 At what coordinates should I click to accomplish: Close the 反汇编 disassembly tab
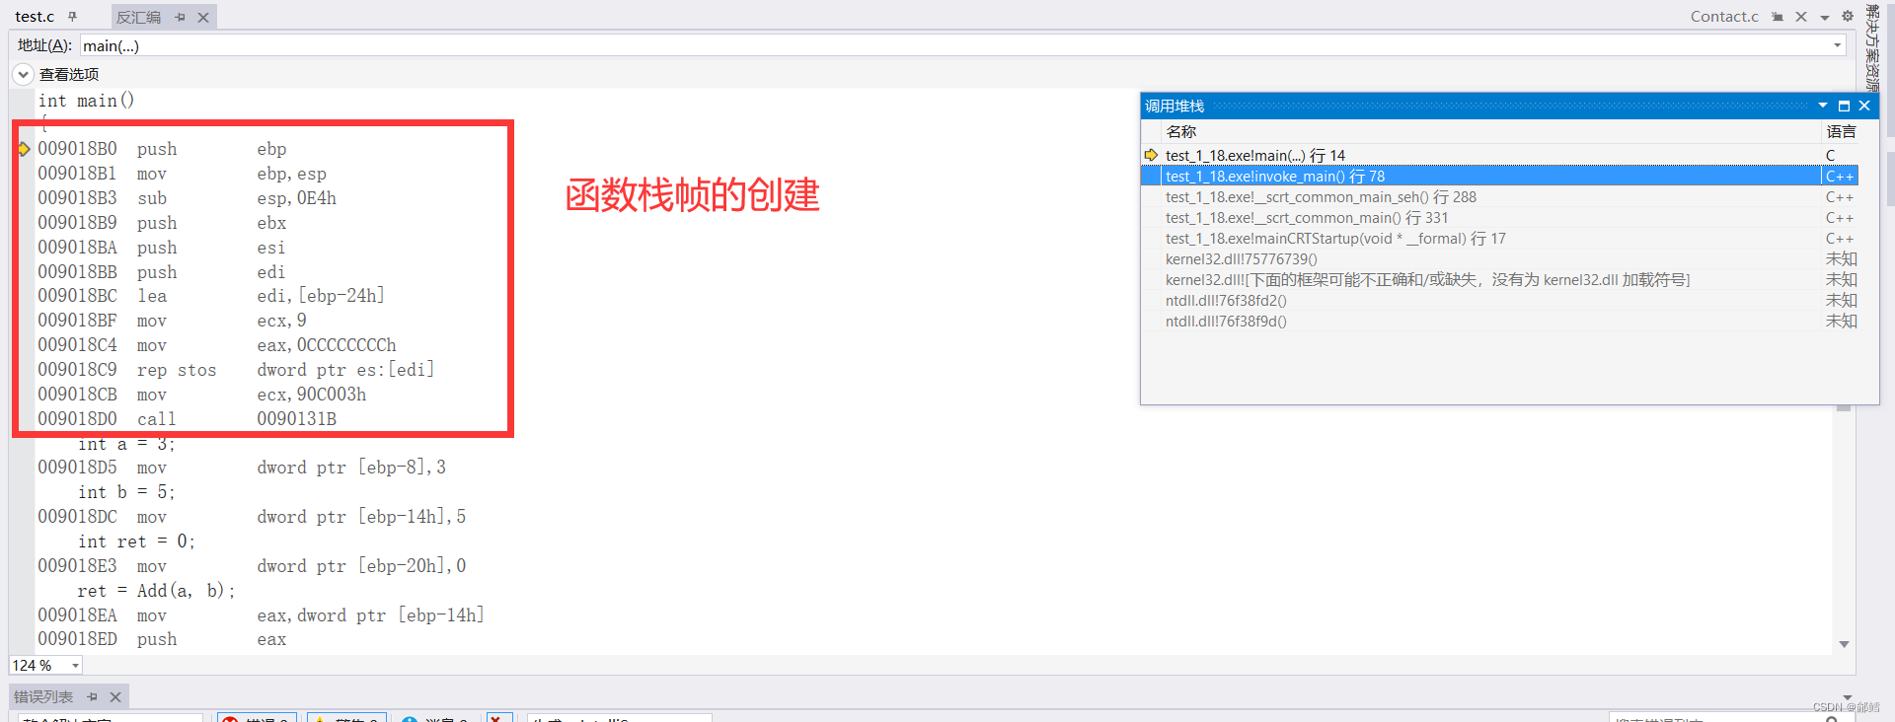point(203,18)
